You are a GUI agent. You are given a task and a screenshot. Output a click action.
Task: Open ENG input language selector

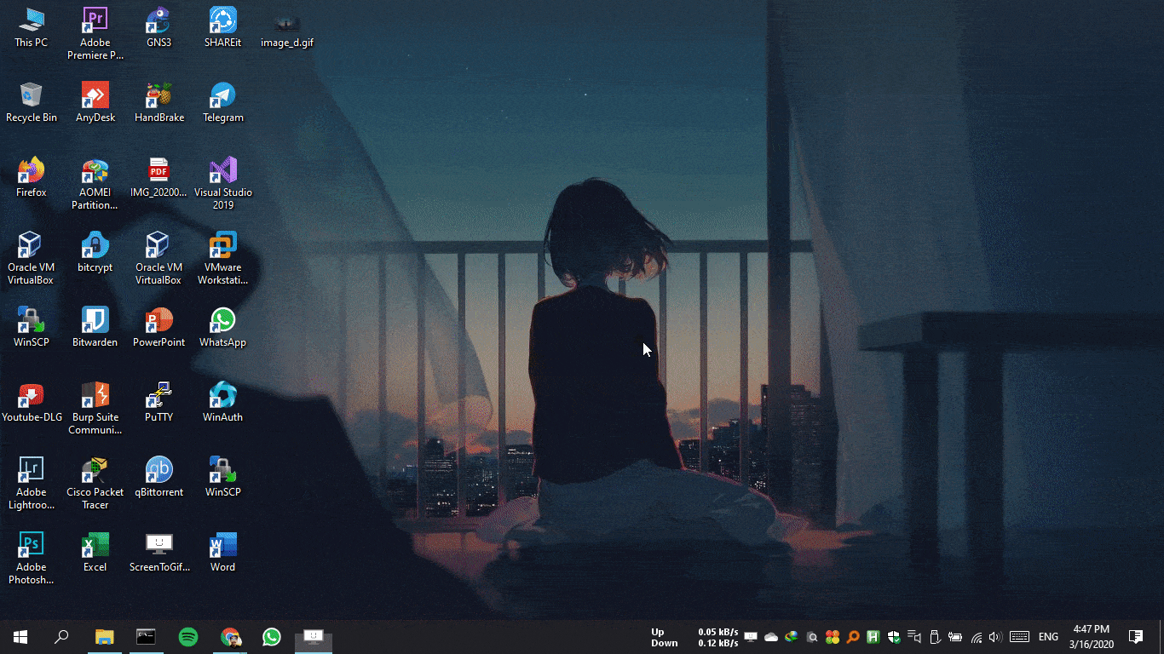[x=1048, y=637]
